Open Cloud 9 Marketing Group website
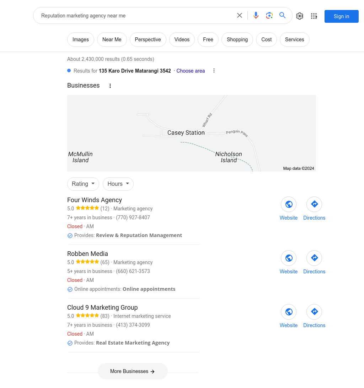The image size is (364, 388). click(289, 312)
